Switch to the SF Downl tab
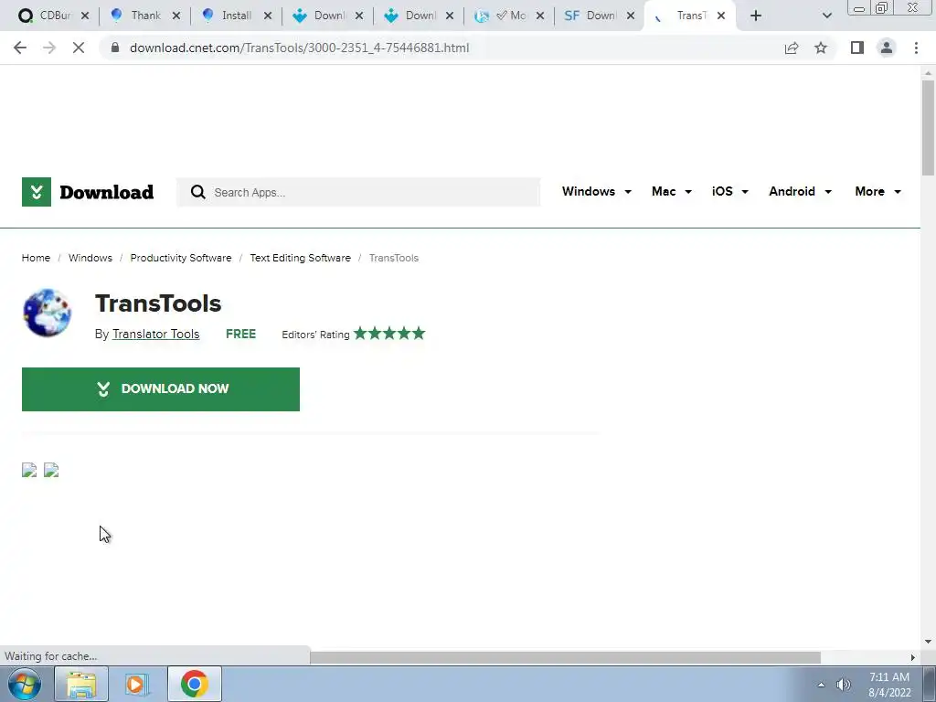 [599, 16]
